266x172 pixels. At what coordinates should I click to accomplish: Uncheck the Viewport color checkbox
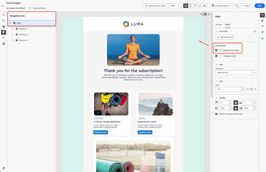216,56
